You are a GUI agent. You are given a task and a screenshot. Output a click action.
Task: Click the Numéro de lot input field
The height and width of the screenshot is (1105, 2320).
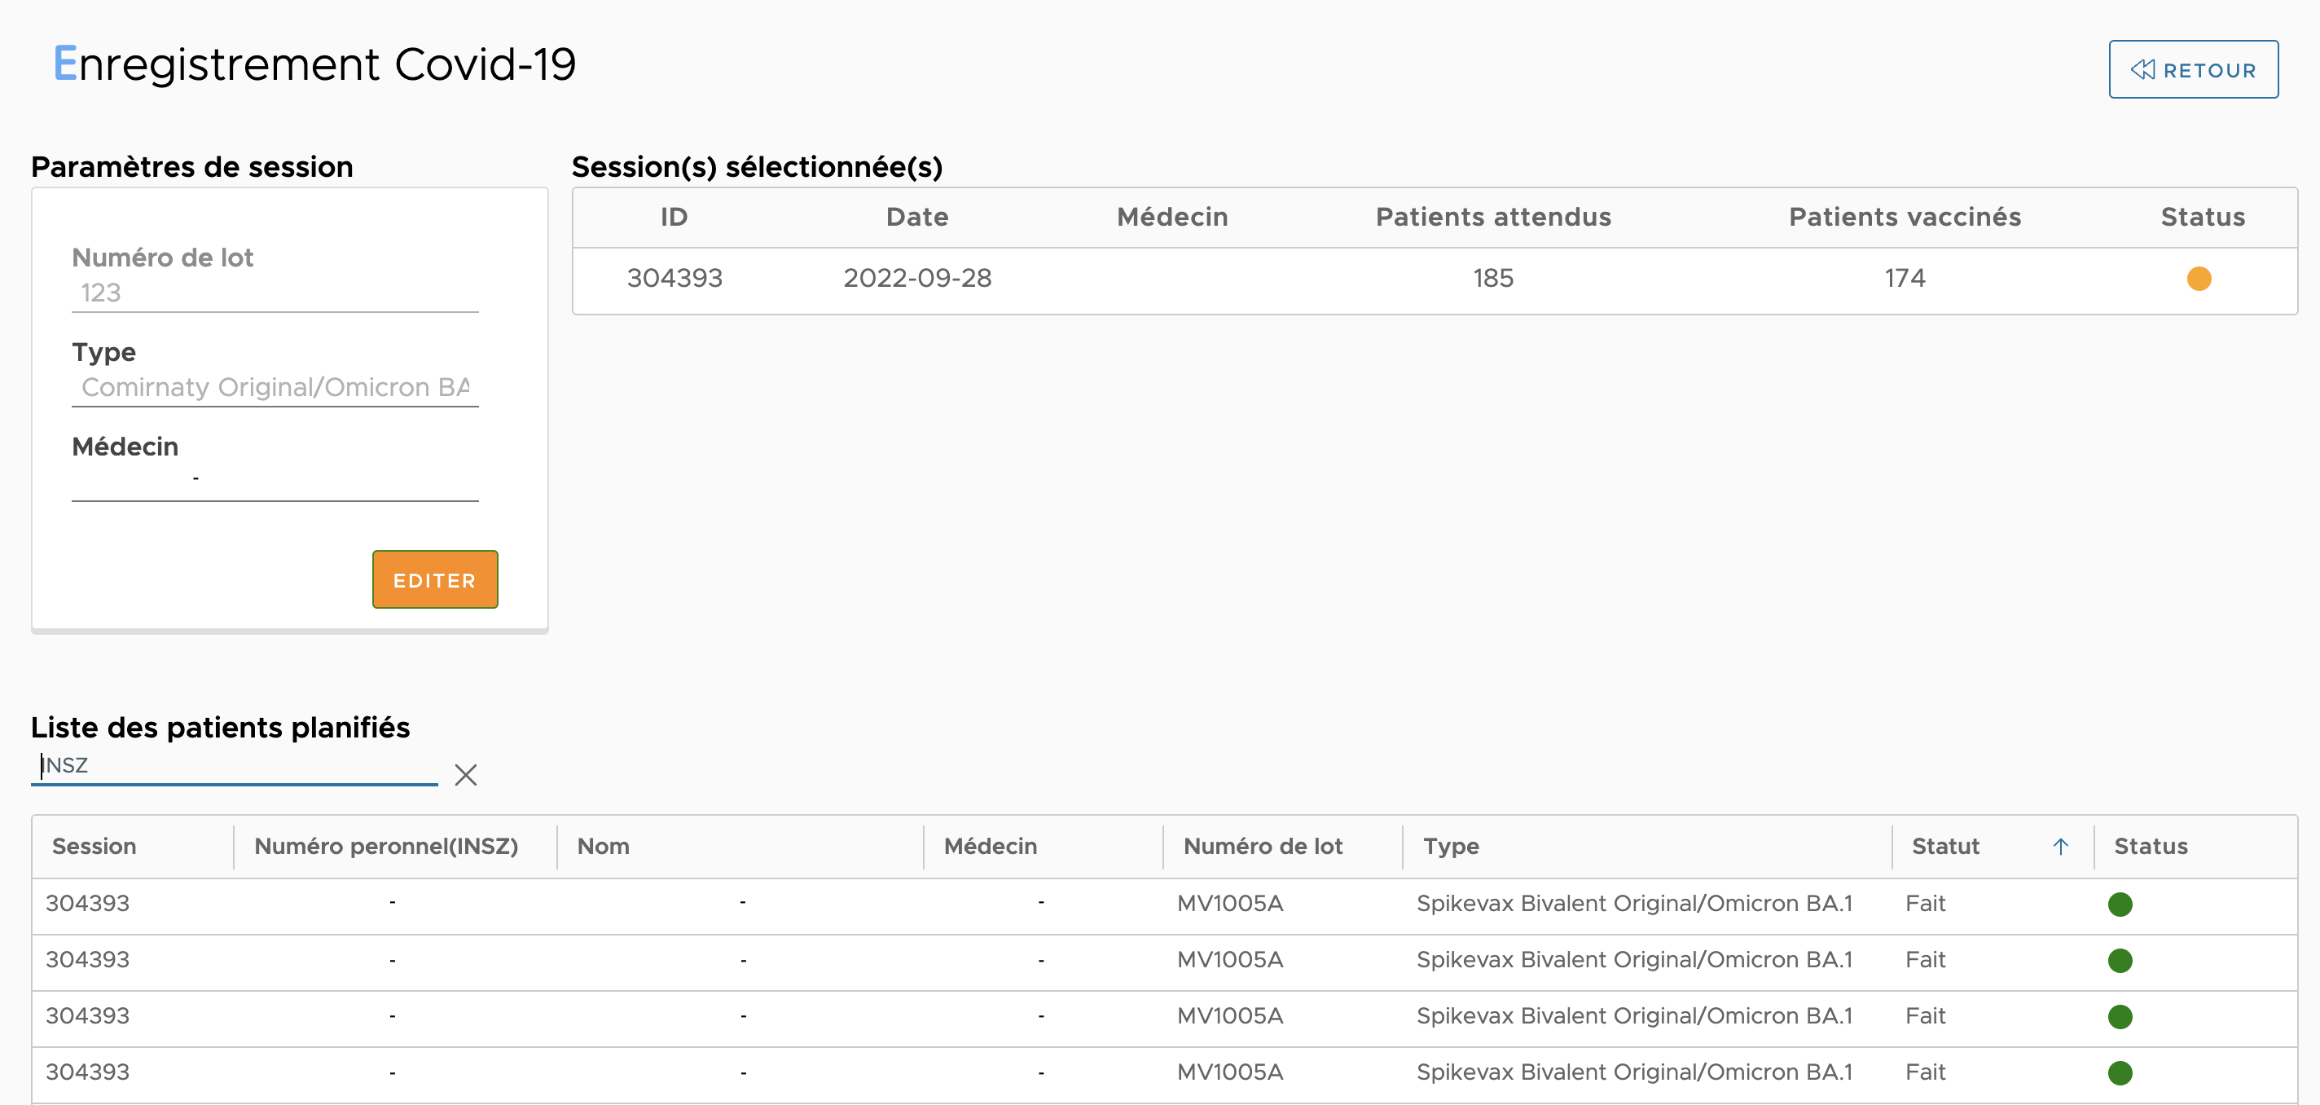[275, 293]
